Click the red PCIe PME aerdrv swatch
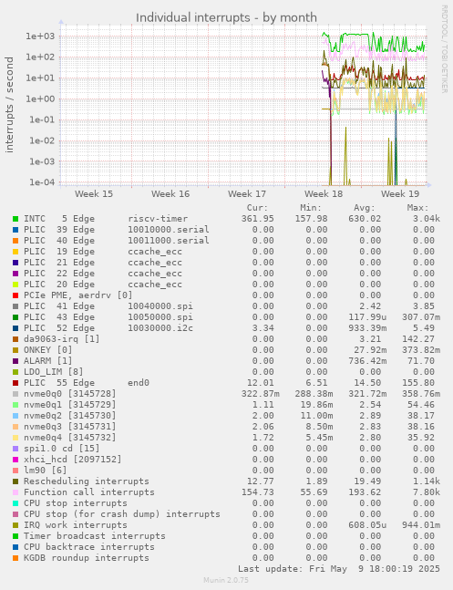 pos(15,295)
